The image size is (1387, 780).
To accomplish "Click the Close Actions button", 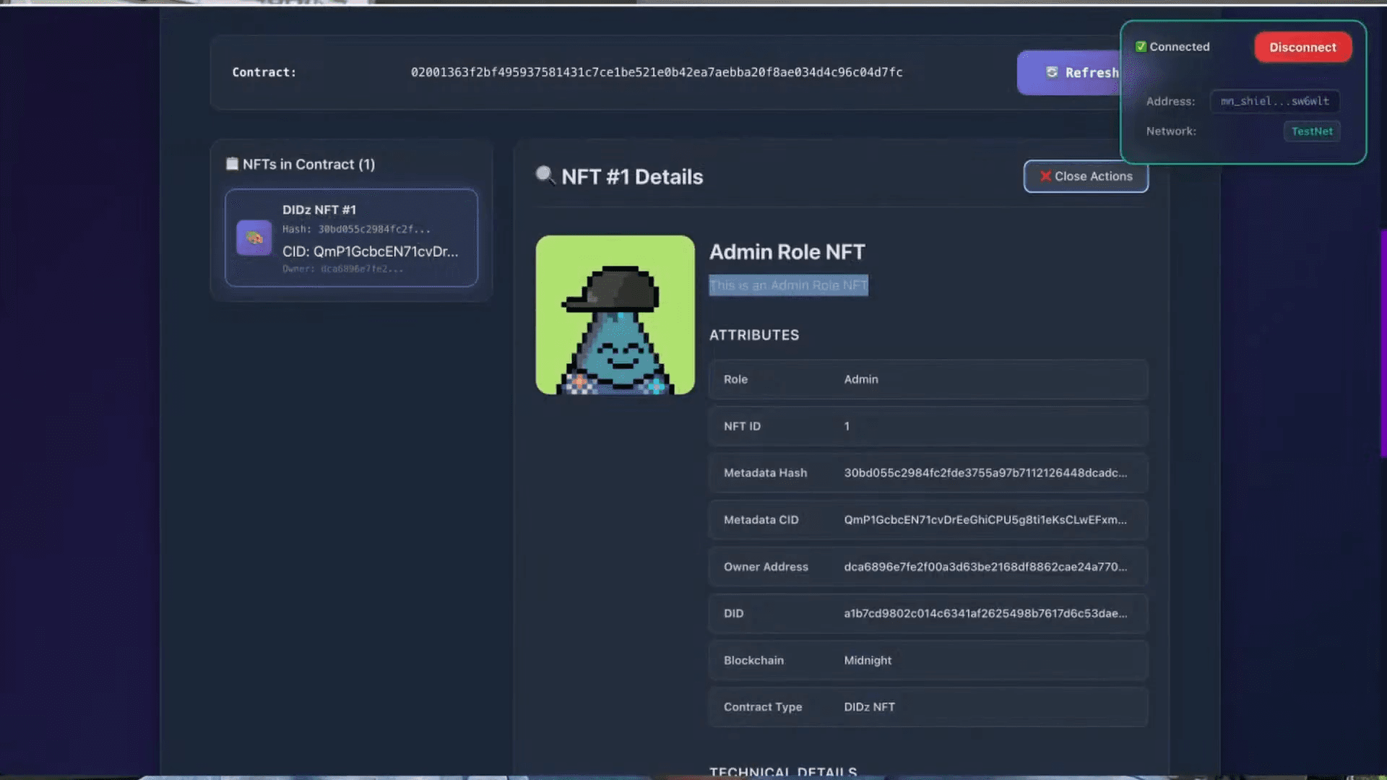I will (1085, 176).
